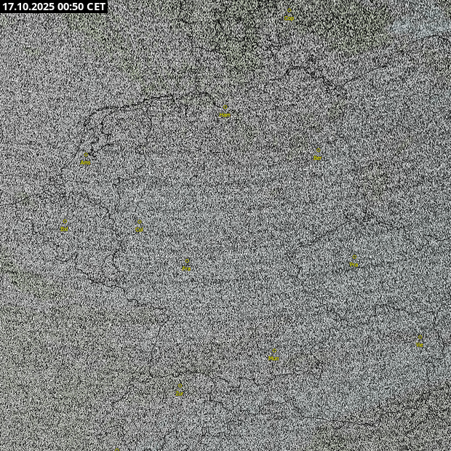Click the yellow Munich city label text

pos(274,359)
